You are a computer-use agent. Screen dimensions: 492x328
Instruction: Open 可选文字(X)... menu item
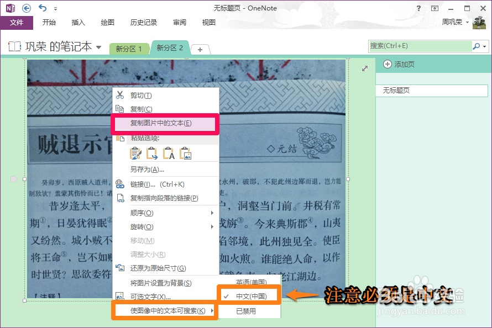point(165,297)
